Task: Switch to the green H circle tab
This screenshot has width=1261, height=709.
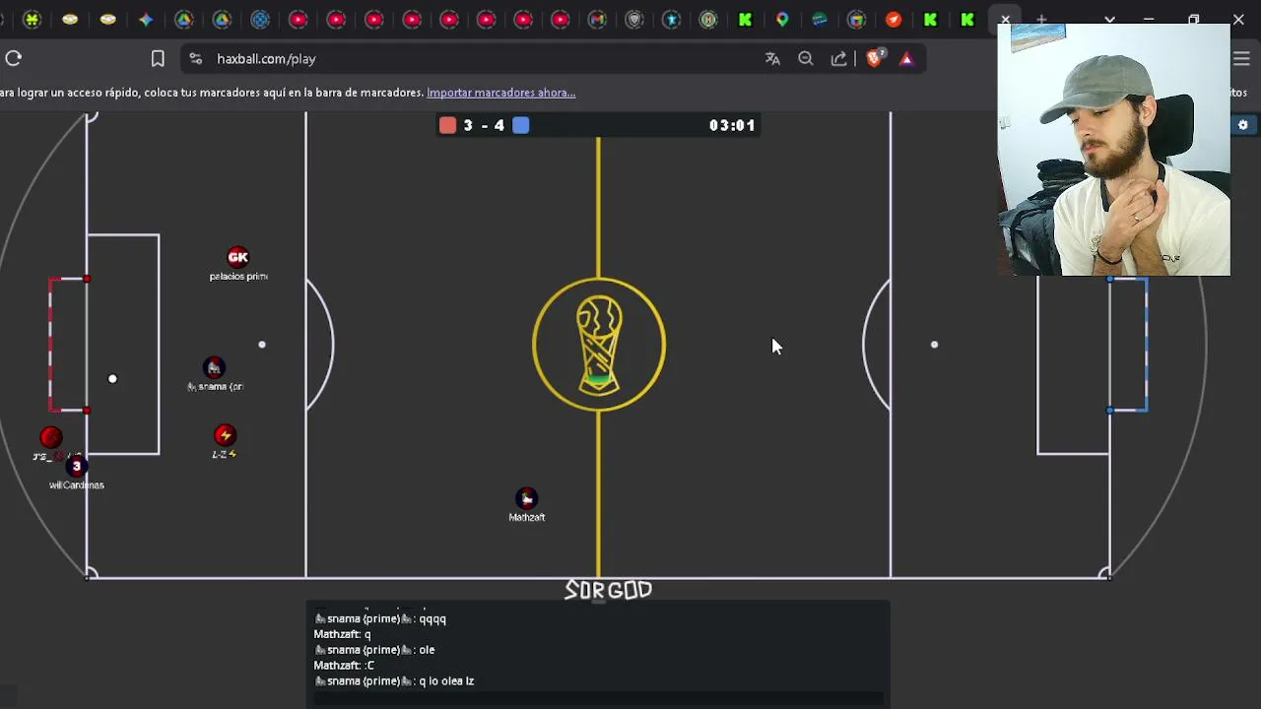Action: (x=708, y=20)
